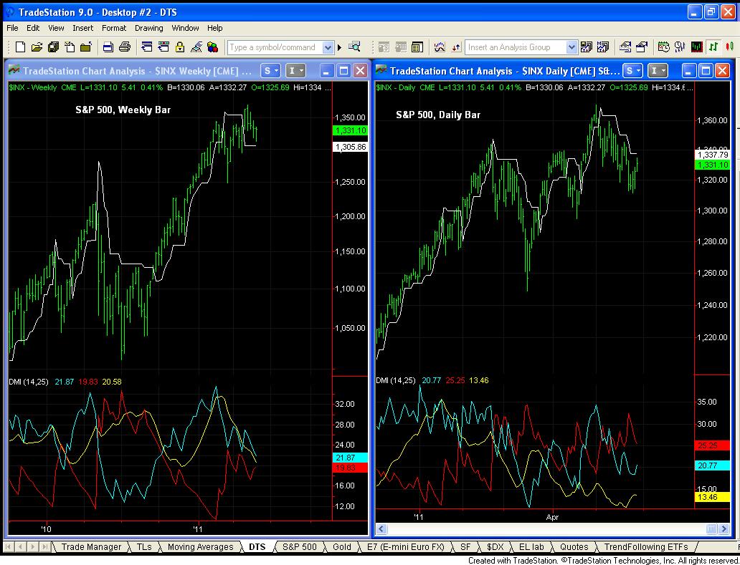Click the calendar with clock icon
740x565 pixels.
pos(663,47)
